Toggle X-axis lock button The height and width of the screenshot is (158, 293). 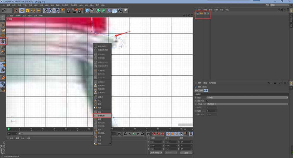pyautogui.click(x=46, y=11)
